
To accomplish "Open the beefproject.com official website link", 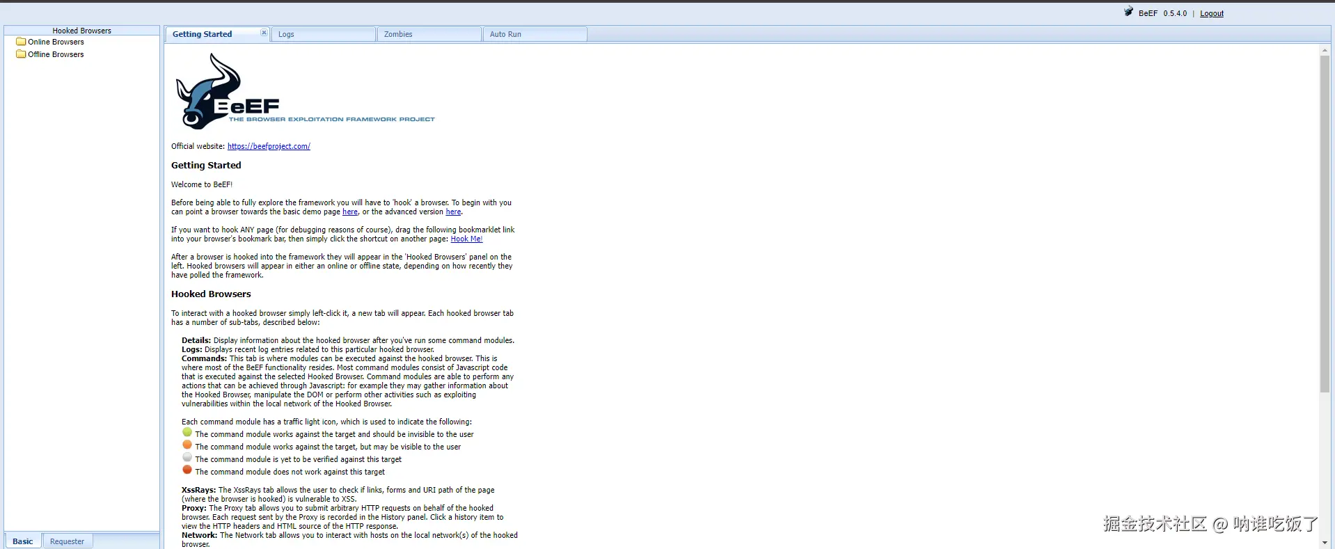I will [x=269, y=146].
